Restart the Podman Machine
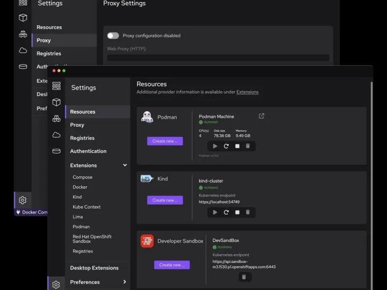The width and height of the screenshot is (387, 290). (226, 146)
